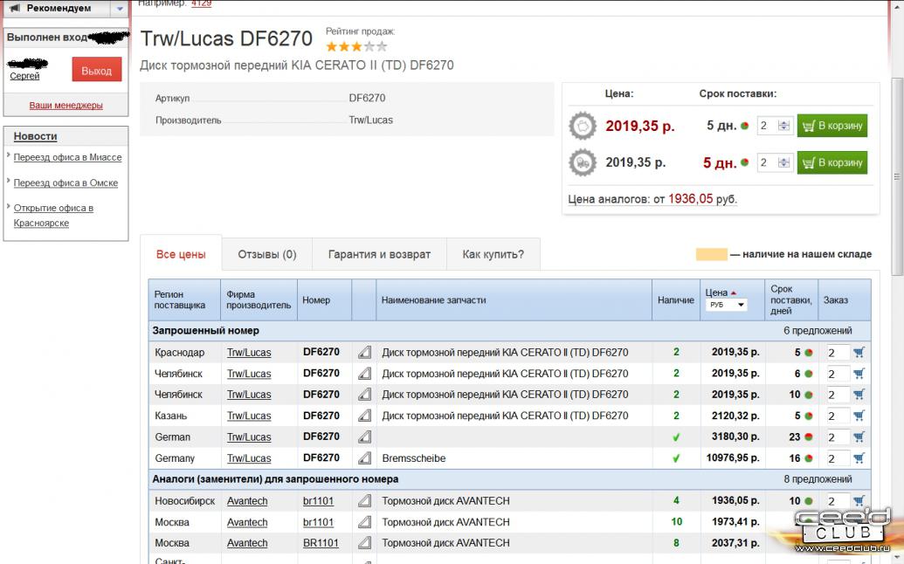Open Ваши менеджеры link
Viewport: 904px width, 564px height.
pos(66,106)
